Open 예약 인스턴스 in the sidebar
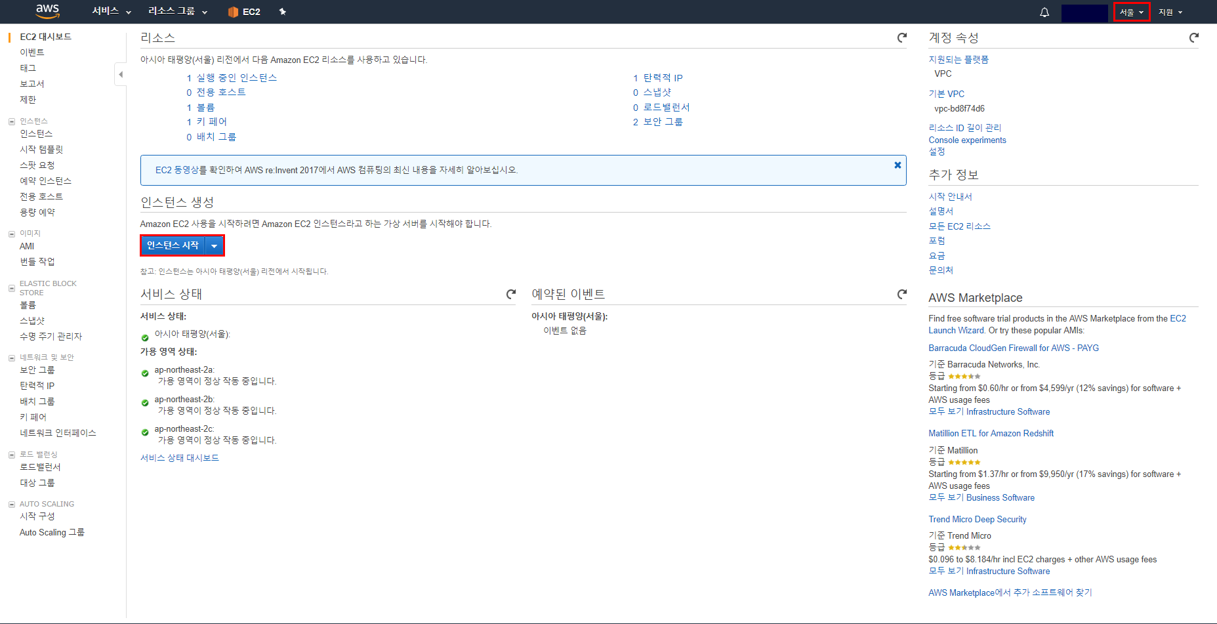1217x624 pixels. [45, 181]
